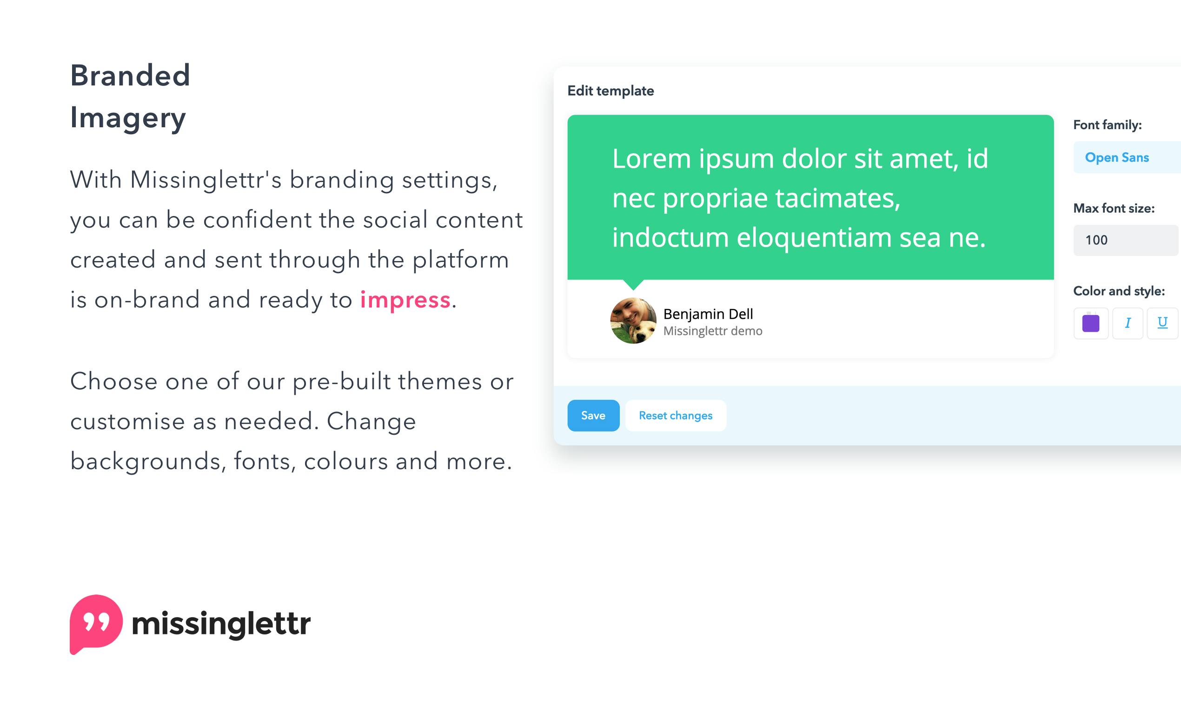Click the Missinglettr demo subtitle text
This screenshot has width=1181, height=706.
pyautogui.click(x=713, y=331)
